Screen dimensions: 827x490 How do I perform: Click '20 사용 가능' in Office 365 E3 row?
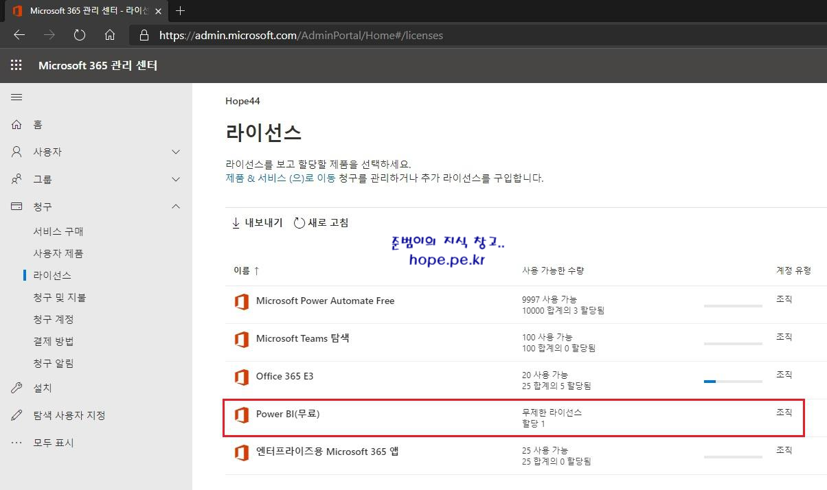pos(545,375)
